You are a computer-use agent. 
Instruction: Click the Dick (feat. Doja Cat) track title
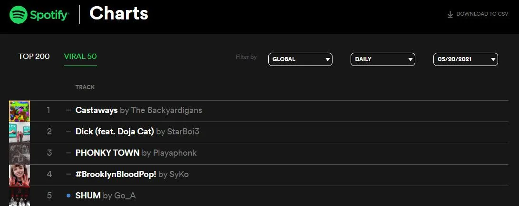tap(115, 131)
